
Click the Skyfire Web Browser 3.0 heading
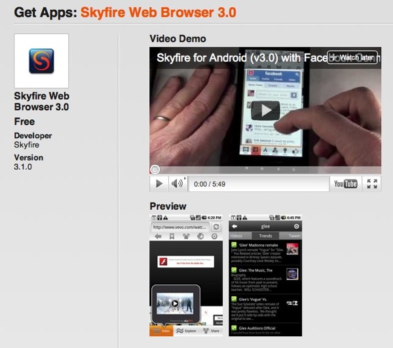(158, 12)
